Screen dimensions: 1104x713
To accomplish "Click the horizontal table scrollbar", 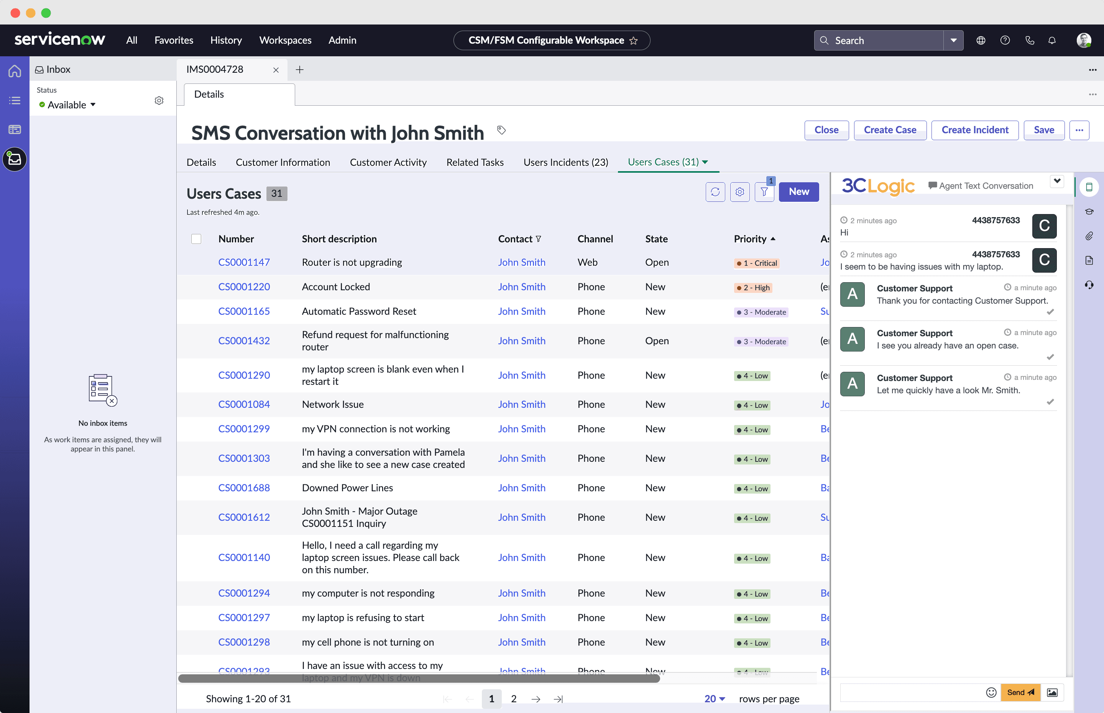I will click(x=419, y=678).
